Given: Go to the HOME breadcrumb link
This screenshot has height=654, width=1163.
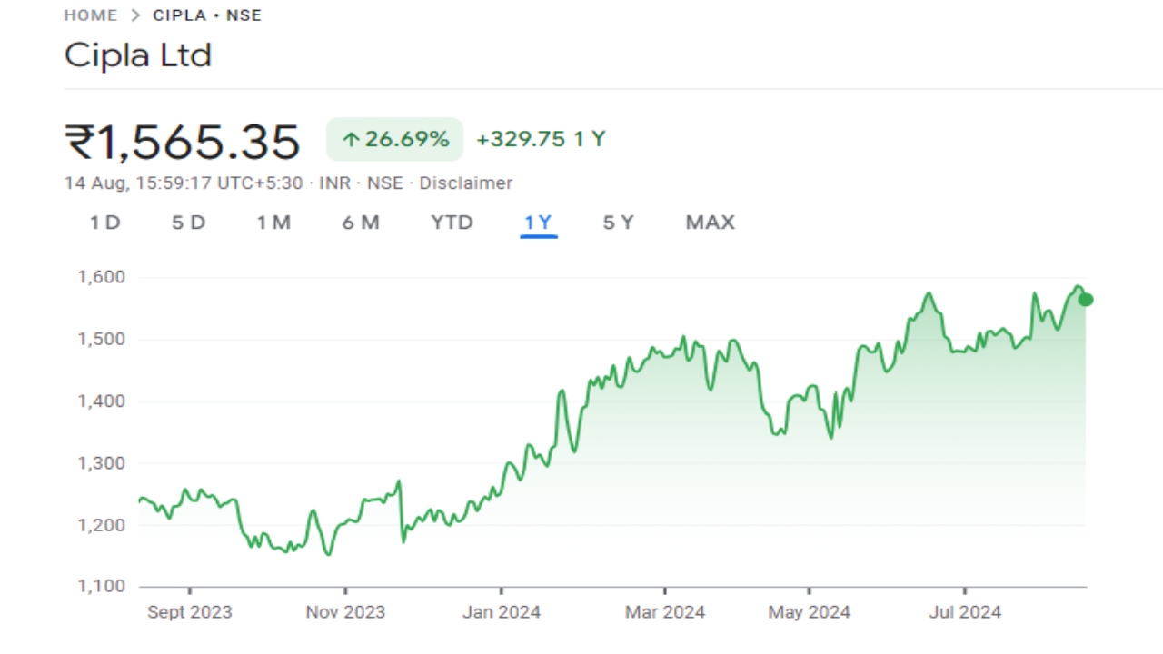Looking at the screenshot, I should (91, 15).
